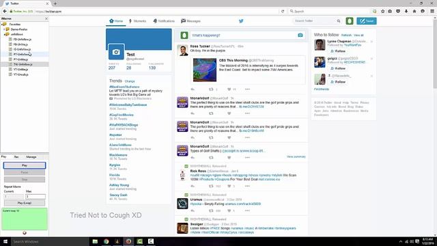Click the Firefox home icon
The width and height of the screenshot is (437, 246).
pyautogui.click(x=414, y=11)
